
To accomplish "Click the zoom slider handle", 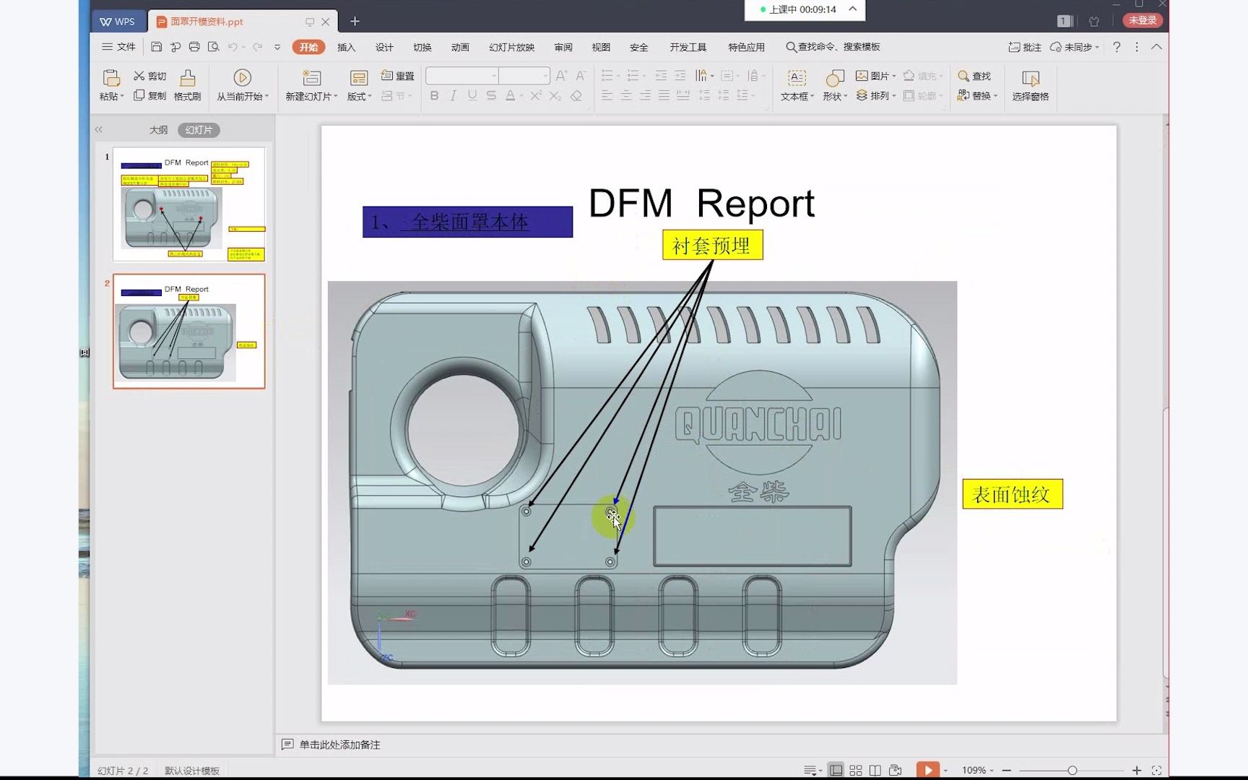I will pos(1072,771).
